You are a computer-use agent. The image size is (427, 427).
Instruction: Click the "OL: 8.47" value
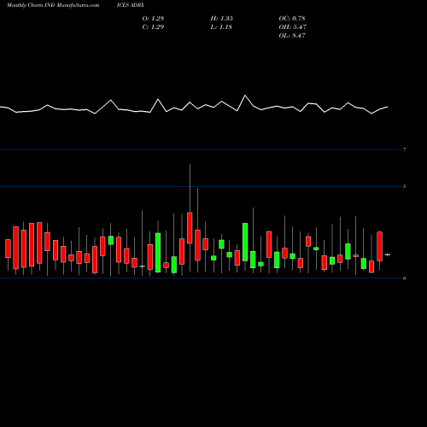tap(292, 36)
